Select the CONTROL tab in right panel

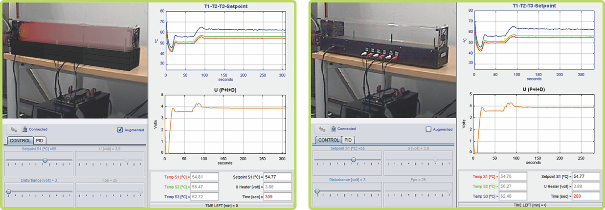tap(329, 140)
